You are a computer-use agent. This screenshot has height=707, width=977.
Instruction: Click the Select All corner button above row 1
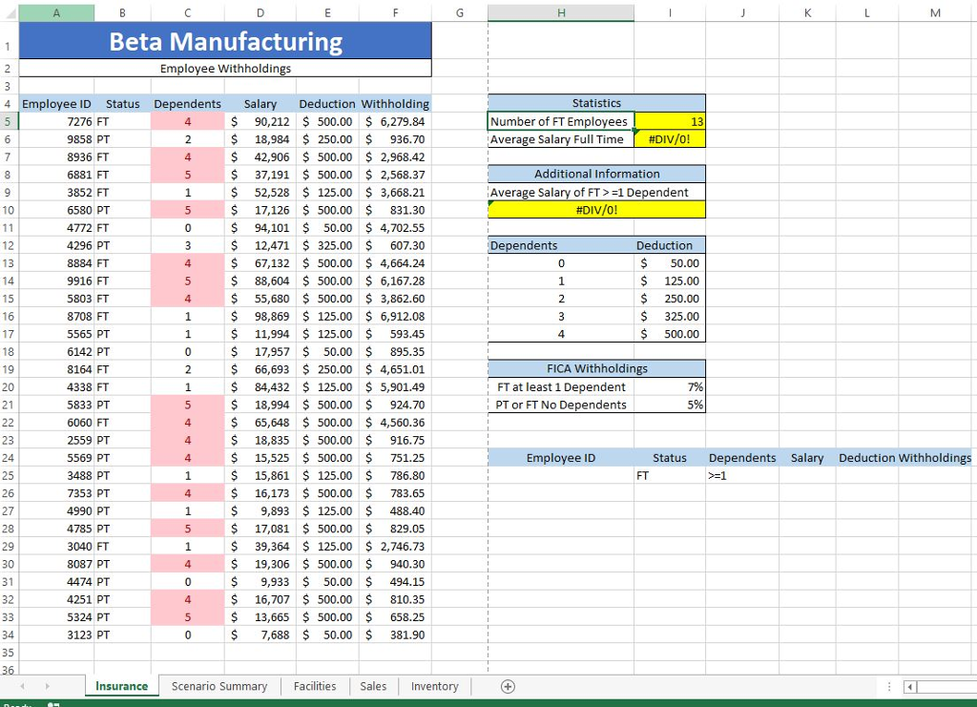tap(12, 12)
